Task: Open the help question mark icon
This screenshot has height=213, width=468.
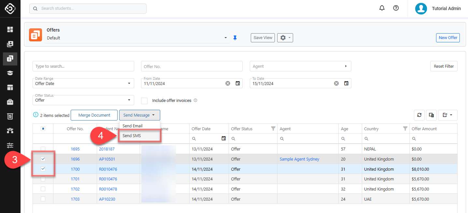Action: coord(396,8)
